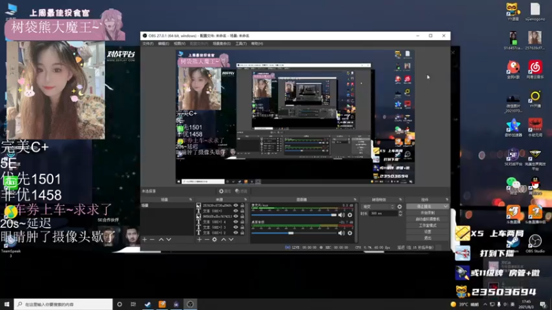The height and width of the screenshot is (310, 552).
Task: Open settings gear for the desktop audio channel
Action: 350,233
